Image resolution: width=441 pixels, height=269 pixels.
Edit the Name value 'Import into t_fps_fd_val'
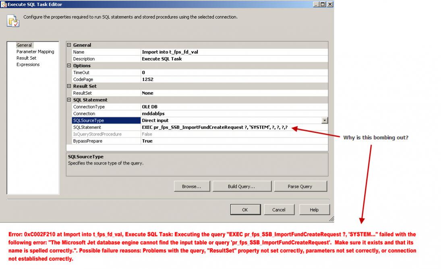click(234, 52)
